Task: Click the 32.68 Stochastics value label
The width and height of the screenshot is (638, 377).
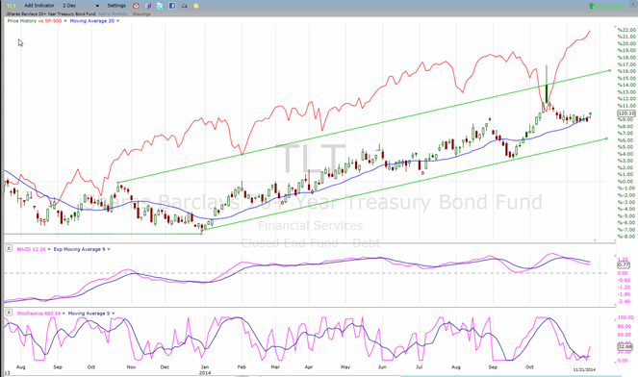Action: (625, 347)
